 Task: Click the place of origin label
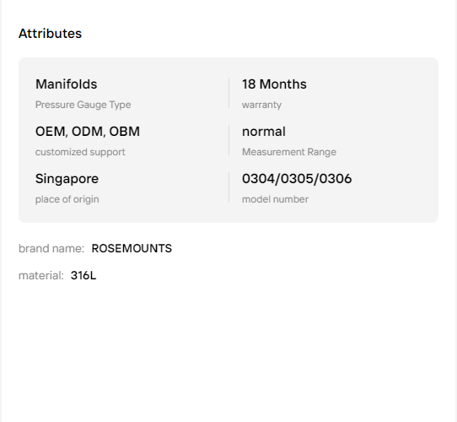pyautogui.click(x=67, y=199)
